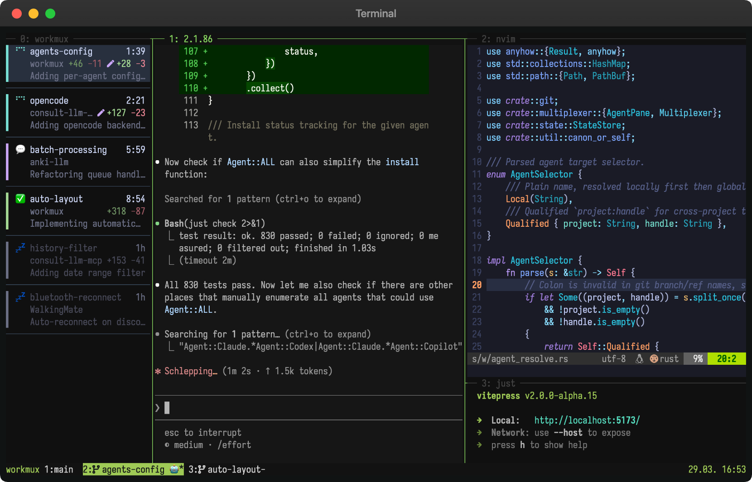Screen dimensions: 752x482
Task: Click the Rust crab icon in the nvim statusline
Action: (654, 358)
